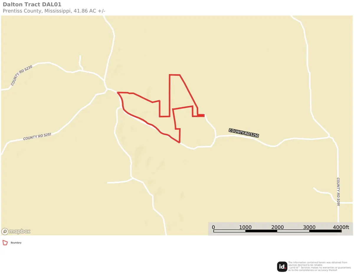354x273 pixels.
Task: Click the County RD 5230 road label
Action: (21, 75)
